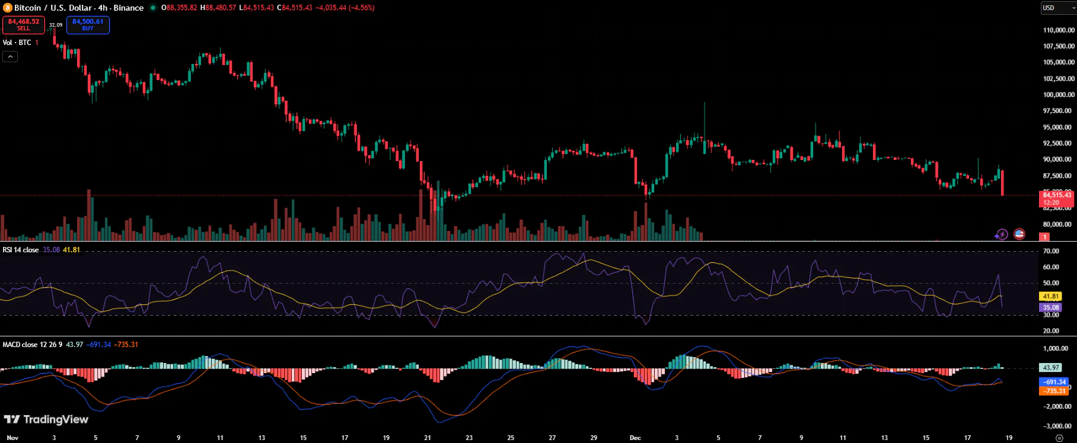Click the Bitcoin / U.S. Dollar symbol title
This screenshot has width=1077, height=443.
click(x=79, y=8)
